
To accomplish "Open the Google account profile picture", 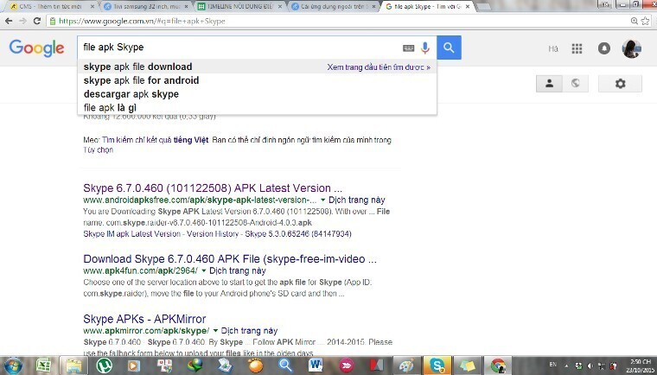I will 631,48.
